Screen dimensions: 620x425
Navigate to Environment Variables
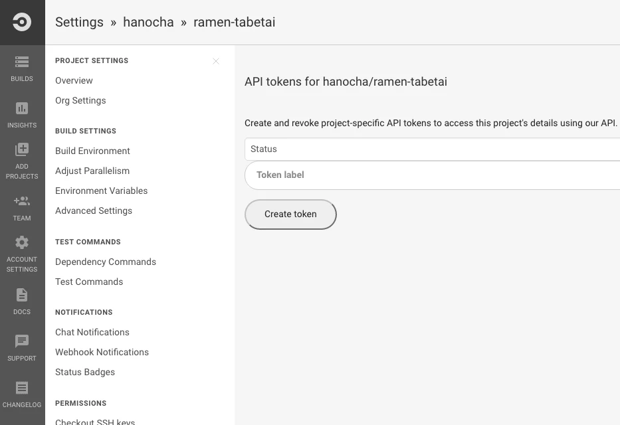pos(101,191)
